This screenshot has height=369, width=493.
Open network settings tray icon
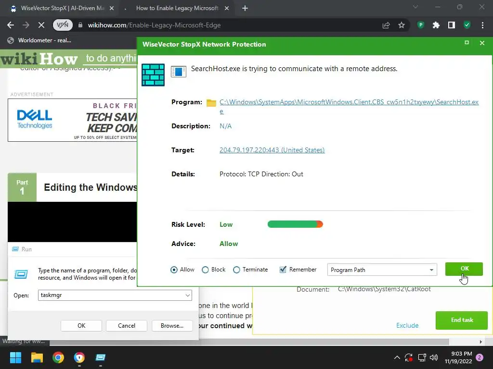coord(422,357)
